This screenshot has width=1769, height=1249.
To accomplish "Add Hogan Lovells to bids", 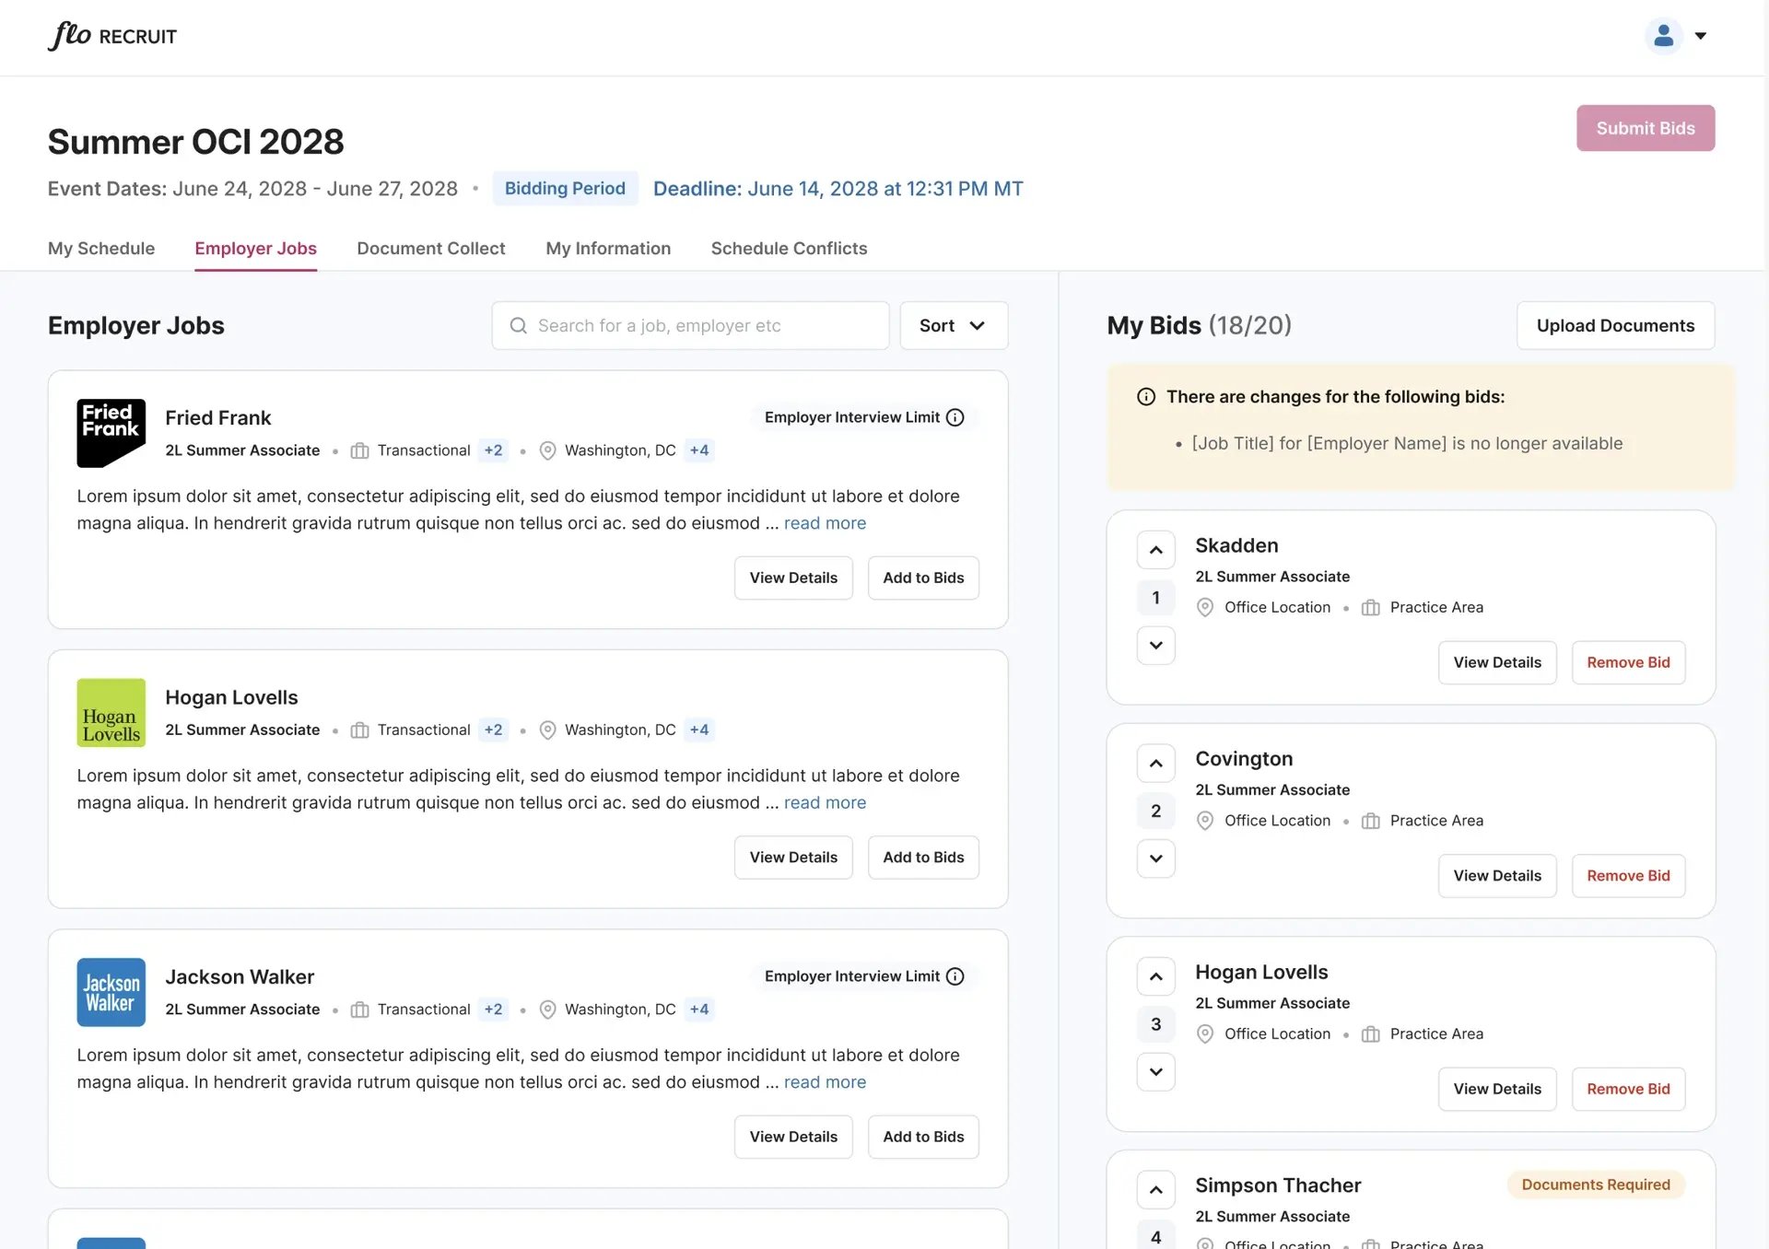I will (x=923, y=858).
